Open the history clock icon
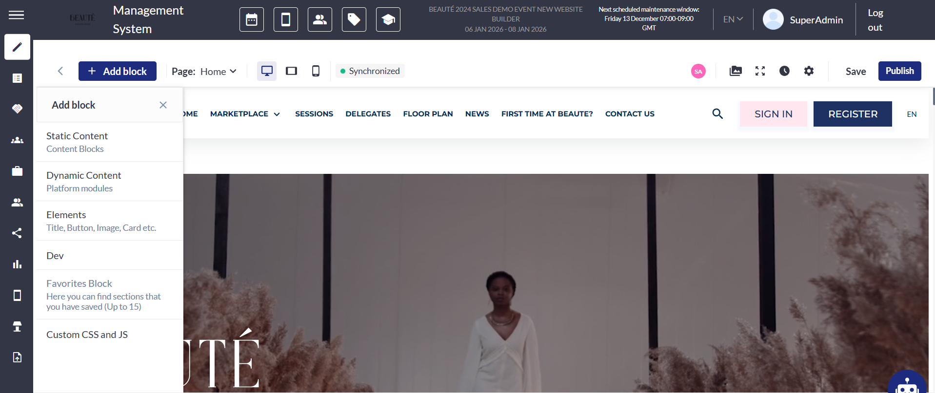This screenshot has width=935, height=393. coord(784,71)
